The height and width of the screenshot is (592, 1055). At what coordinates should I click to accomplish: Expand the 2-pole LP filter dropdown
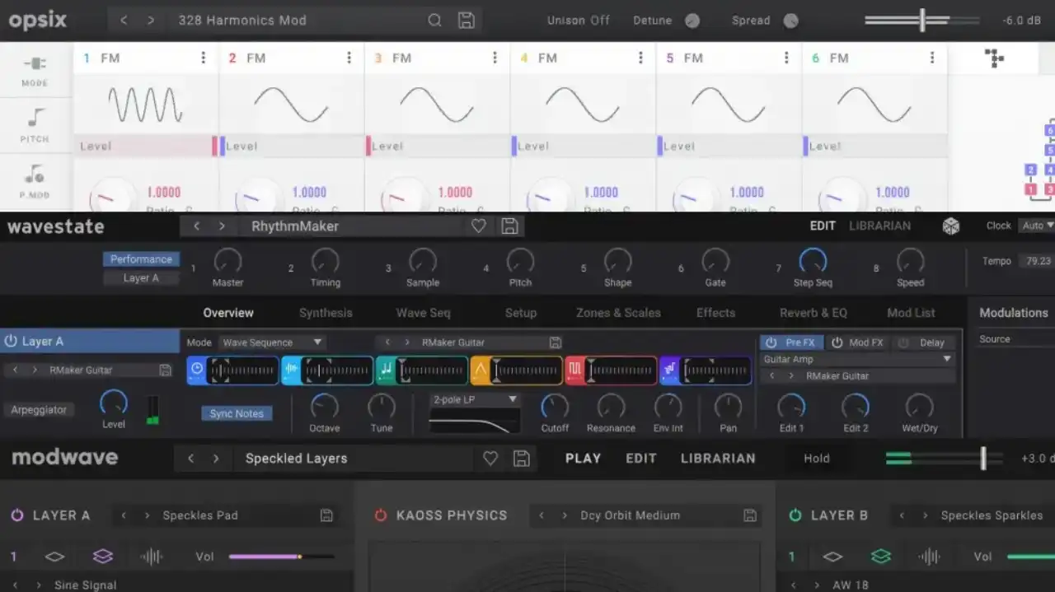click(x=474, y=399)
